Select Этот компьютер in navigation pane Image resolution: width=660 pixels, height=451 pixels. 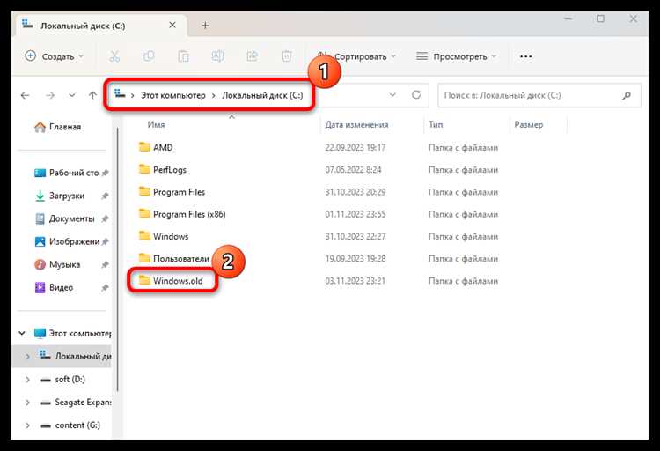(72, 333)
